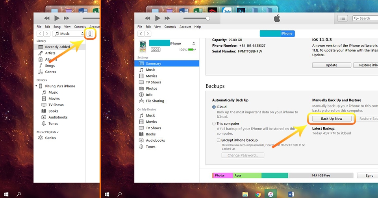Select This computer backup radio button
Screen dimensions: 378x198
click(x=214, y=124)
